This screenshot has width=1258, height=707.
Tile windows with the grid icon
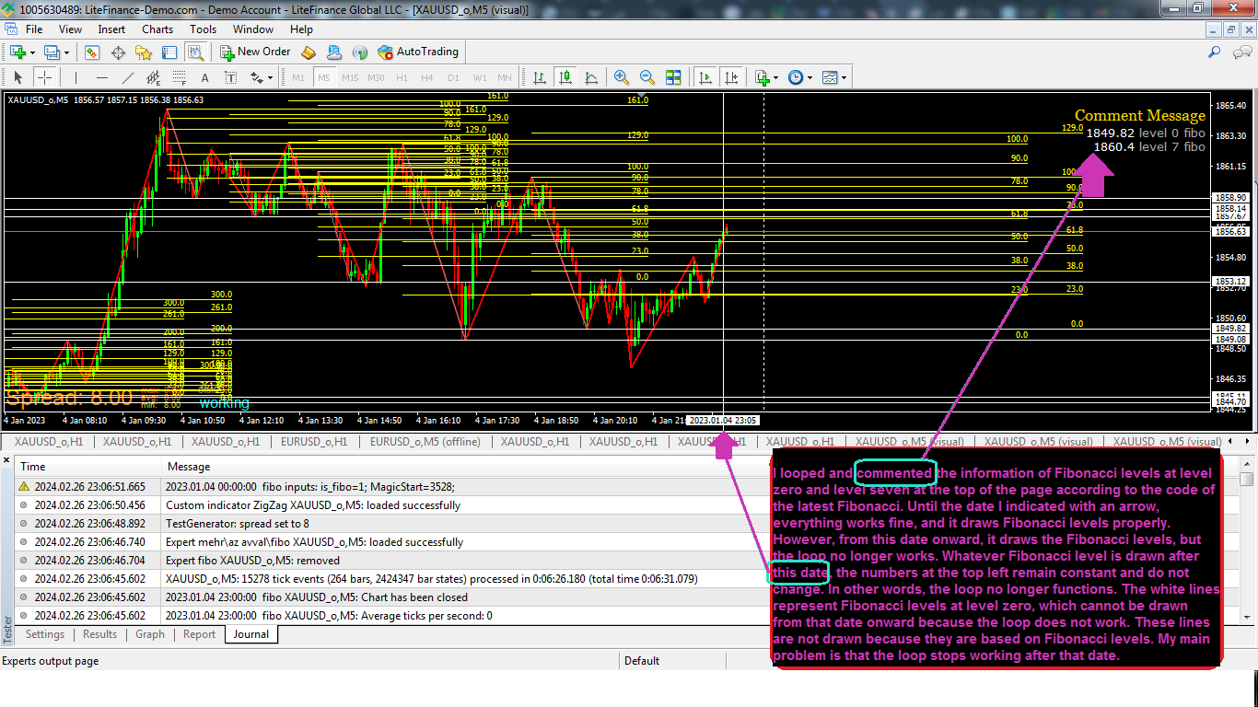(673, 77)
